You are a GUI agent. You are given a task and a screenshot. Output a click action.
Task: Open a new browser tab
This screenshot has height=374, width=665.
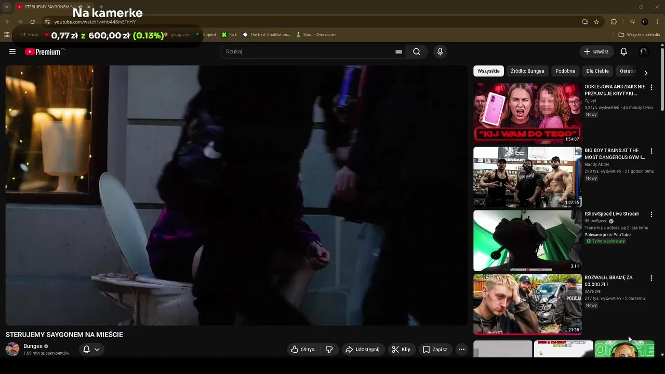tap(101, 7)
